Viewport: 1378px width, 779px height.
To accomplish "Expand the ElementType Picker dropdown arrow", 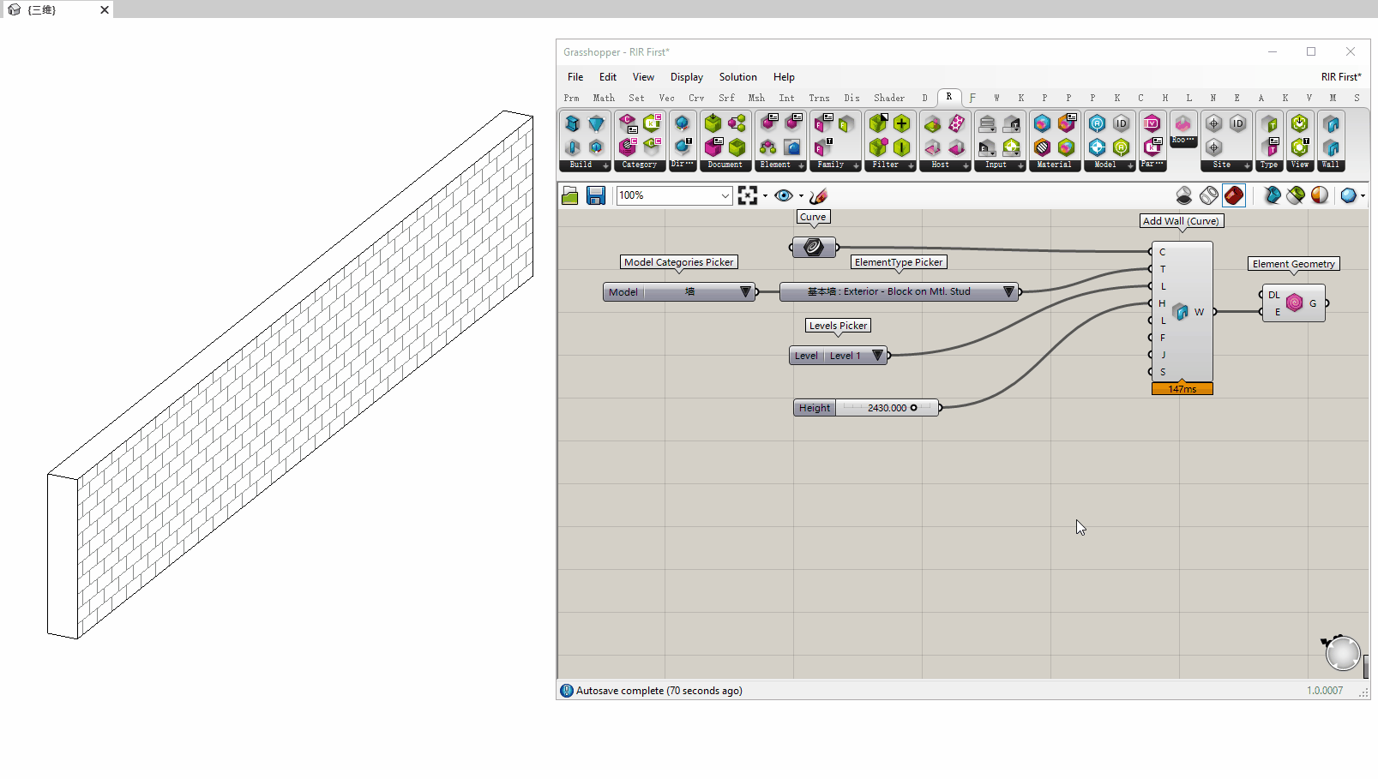I will tap(1008, 292).
